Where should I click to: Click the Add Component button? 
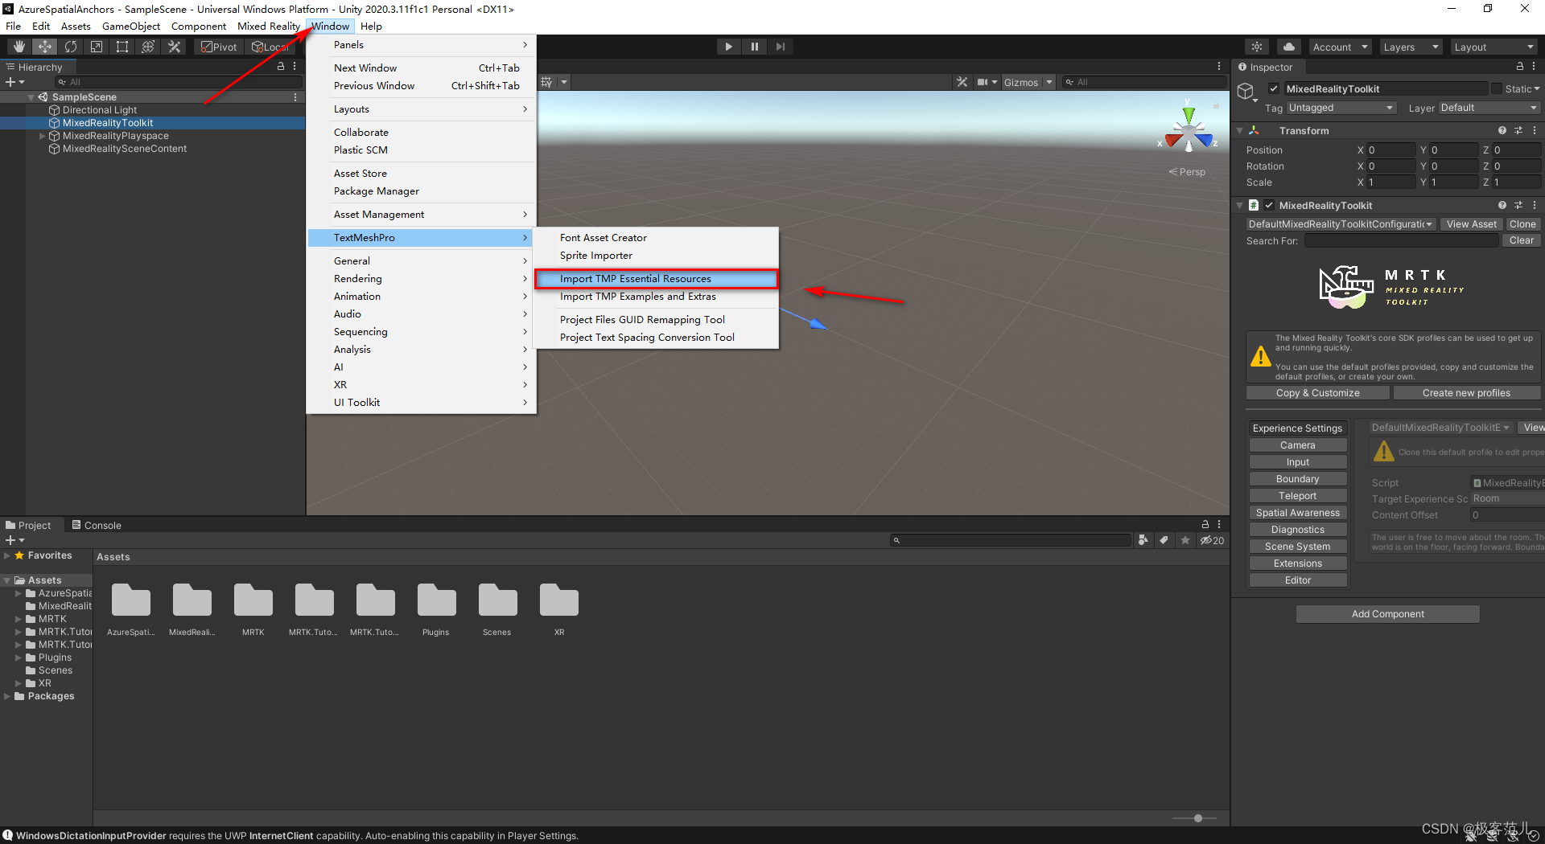(x=1388, y=614)
